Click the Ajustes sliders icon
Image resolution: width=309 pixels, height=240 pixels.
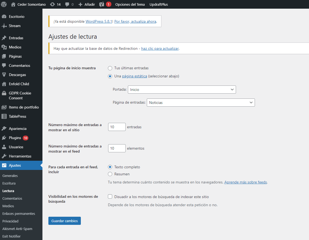pyautogui.click(x=4, y=165)
